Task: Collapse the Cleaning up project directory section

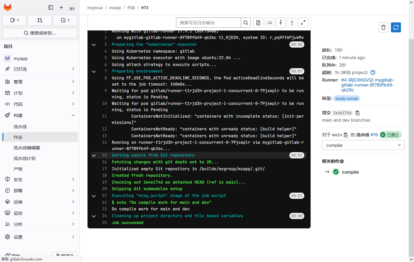Action: (x=93, y=216)
